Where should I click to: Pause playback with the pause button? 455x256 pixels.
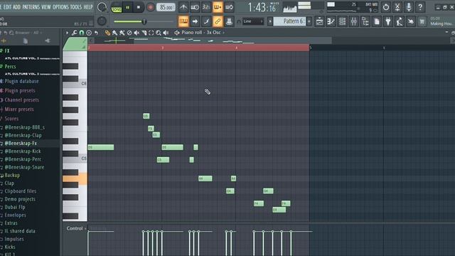pos(127,8)
